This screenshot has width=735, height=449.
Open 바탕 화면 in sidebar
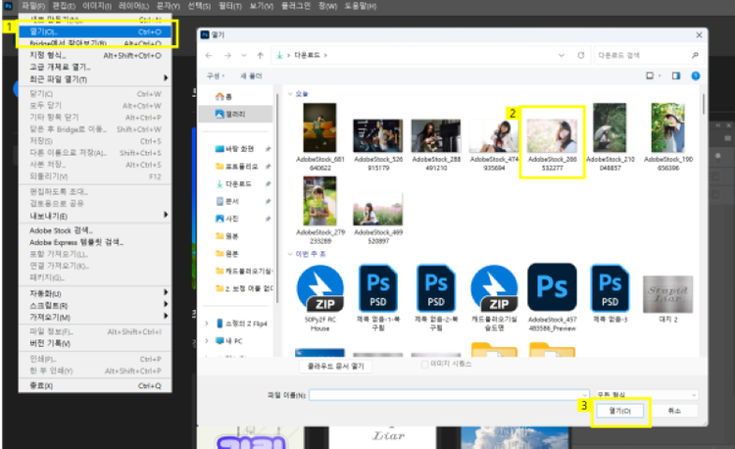click(234, 149)
